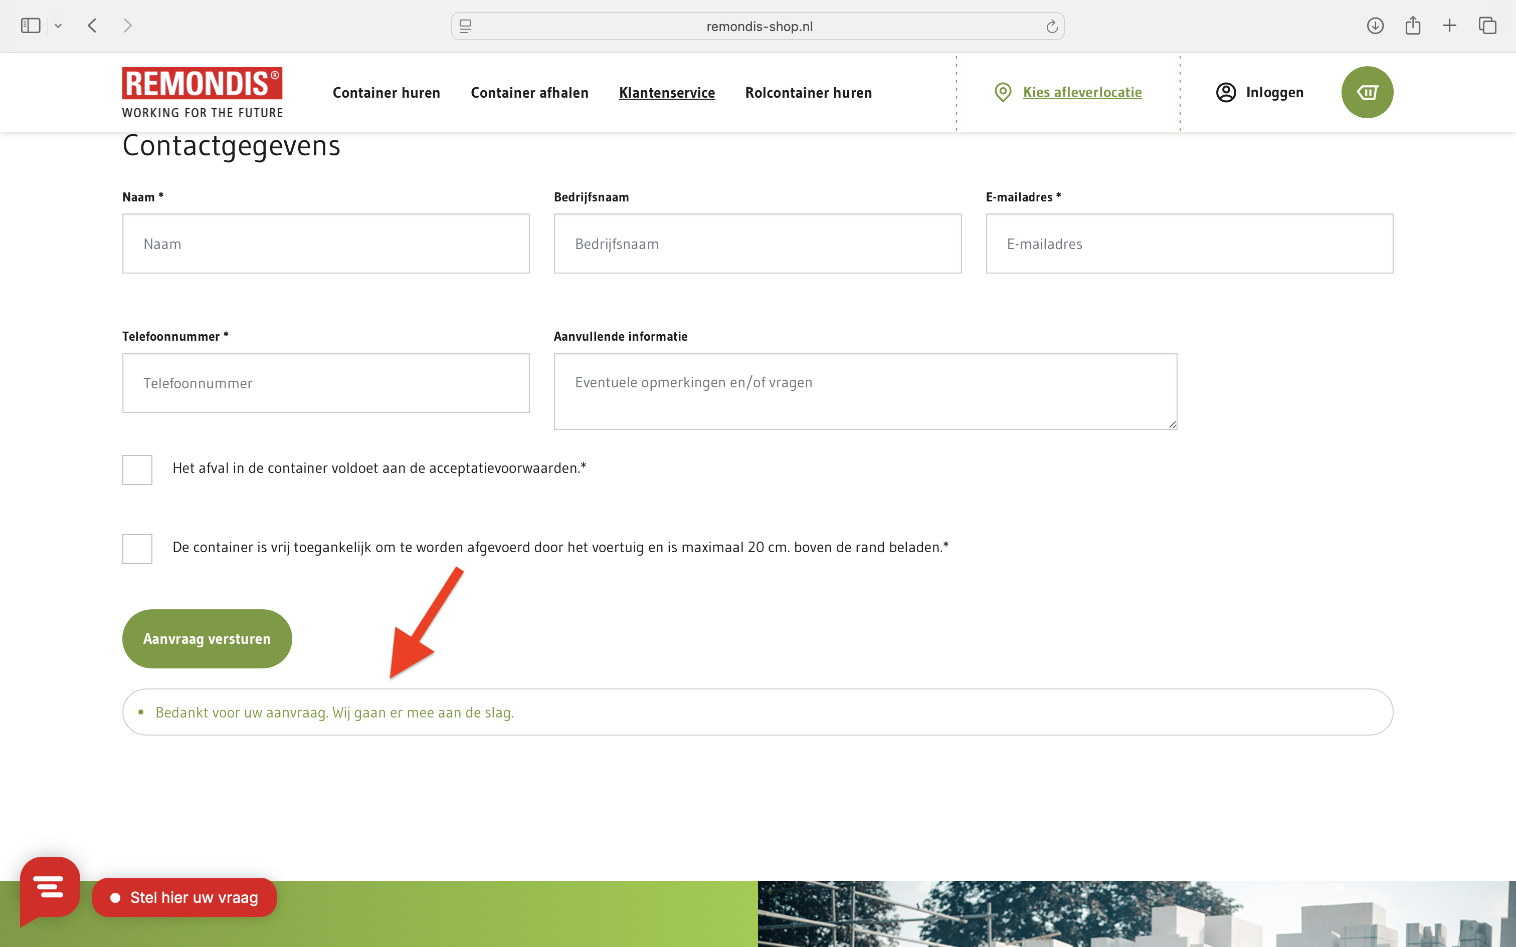The width and height of the screenshot is (1516, 947).
Task: Open the Klantenservice menu item
Action: click(667, 93)
